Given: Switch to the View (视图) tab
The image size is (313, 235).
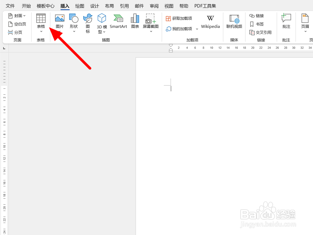Looking at the screenshot, I should coord(169,6).
